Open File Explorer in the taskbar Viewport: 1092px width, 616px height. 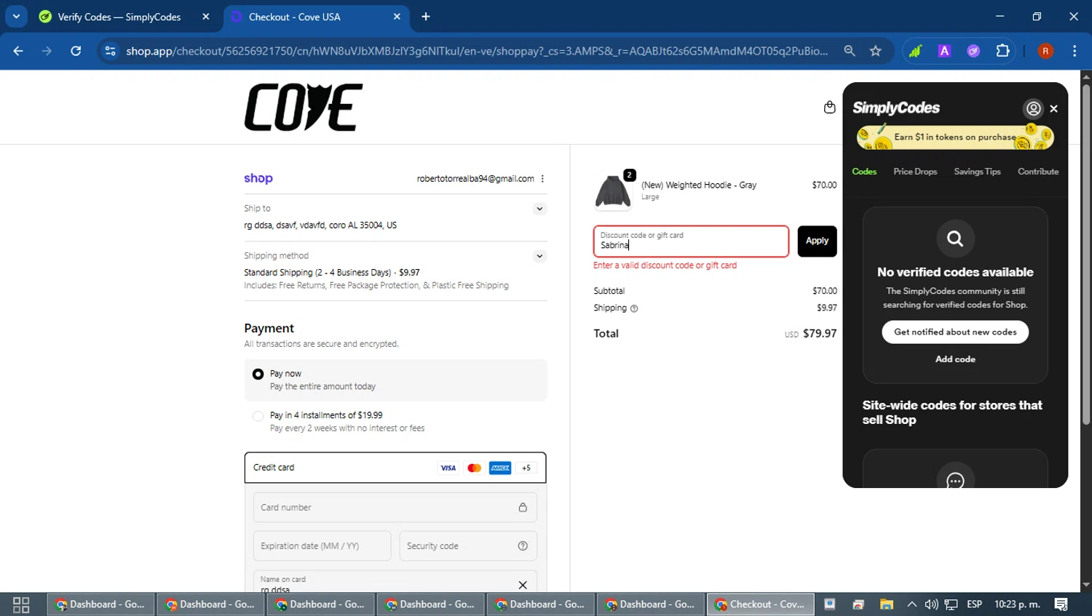pyautogui.click(x=886, y=604)
